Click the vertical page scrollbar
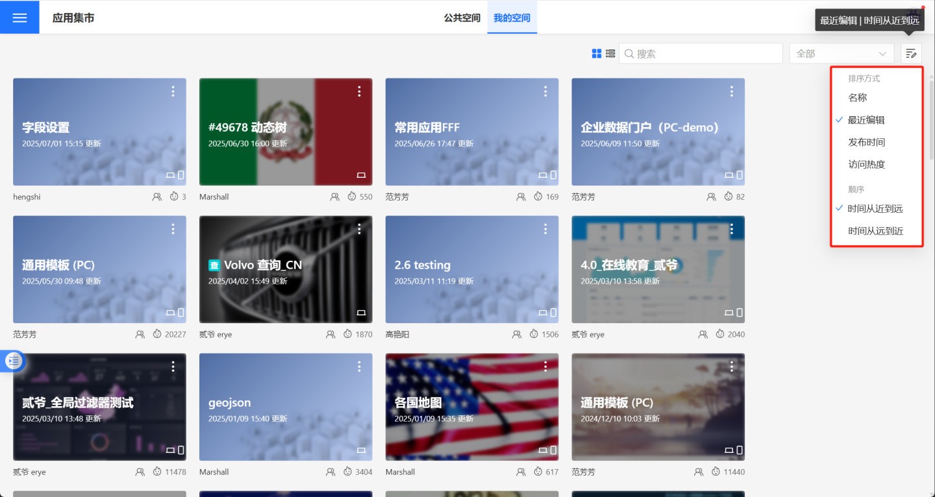 click(x=932, y=123)
